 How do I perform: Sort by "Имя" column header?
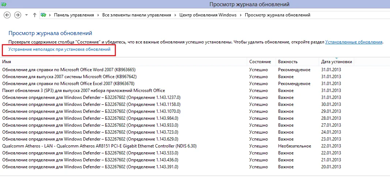point(124,62)
